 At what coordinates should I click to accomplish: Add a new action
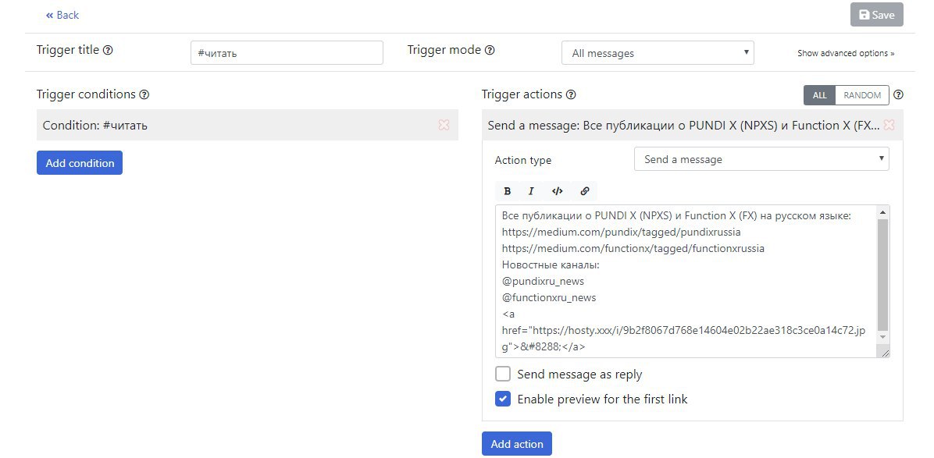coord(517,444)
